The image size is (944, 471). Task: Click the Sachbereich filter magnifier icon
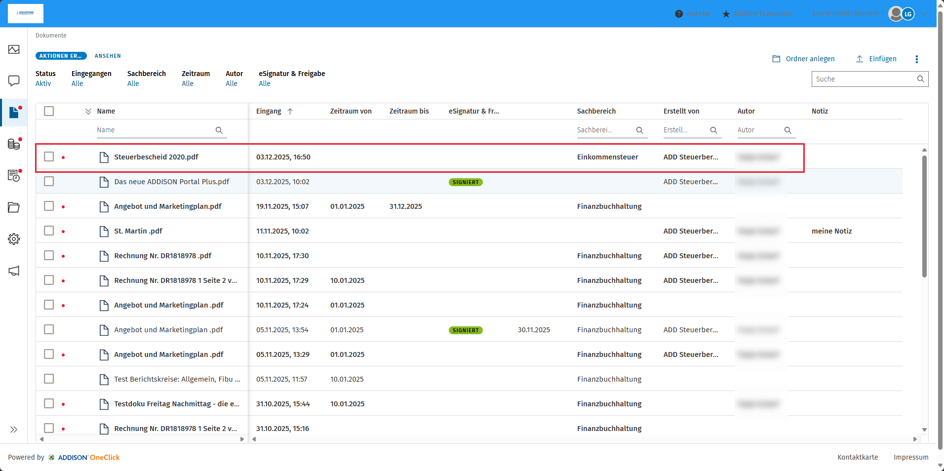(640, 130)
